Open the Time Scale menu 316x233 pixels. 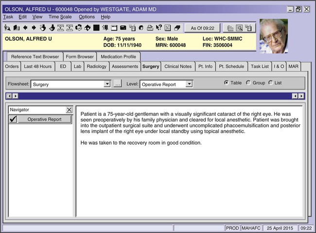coord(60,17)
